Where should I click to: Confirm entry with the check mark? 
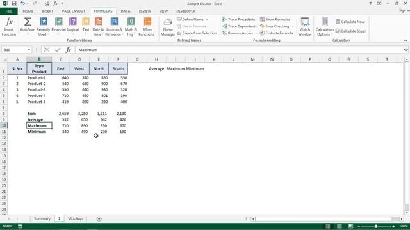pyautogui.click(x=58, y=50)
